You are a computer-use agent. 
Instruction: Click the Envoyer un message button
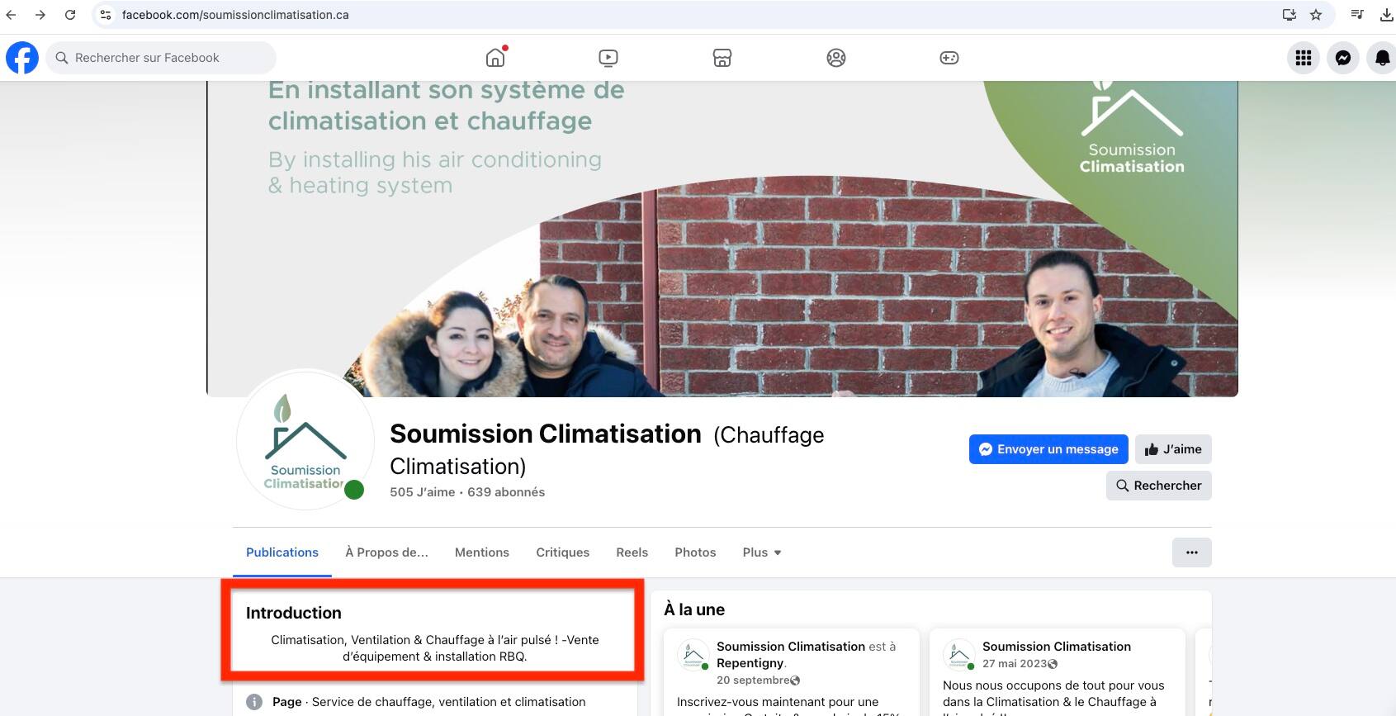point(1048,449)
